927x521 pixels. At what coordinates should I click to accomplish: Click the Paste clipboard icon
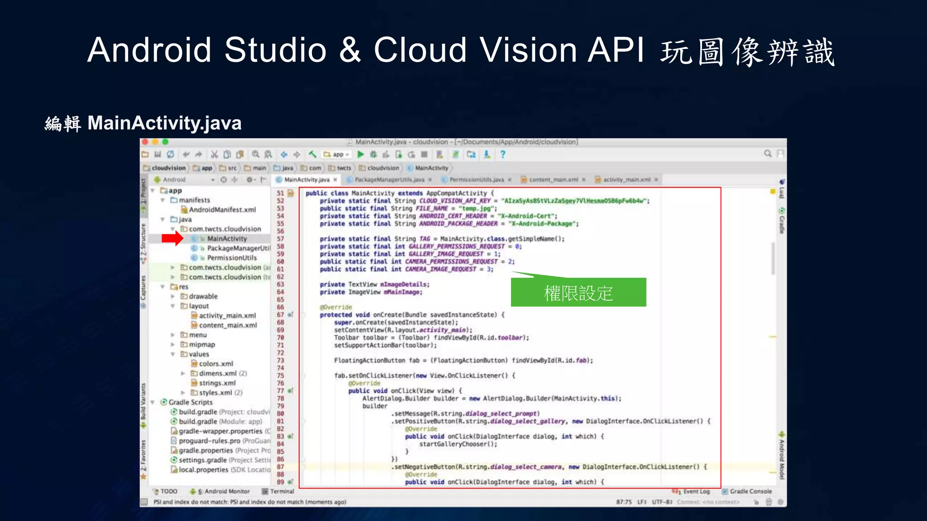pos(240,154)
